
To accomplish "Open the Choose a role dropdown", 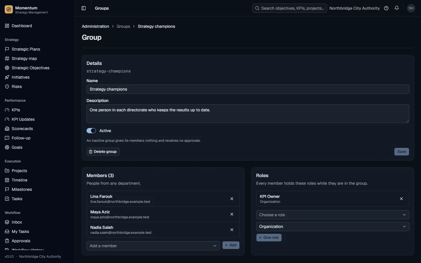I will pos(333,215).
